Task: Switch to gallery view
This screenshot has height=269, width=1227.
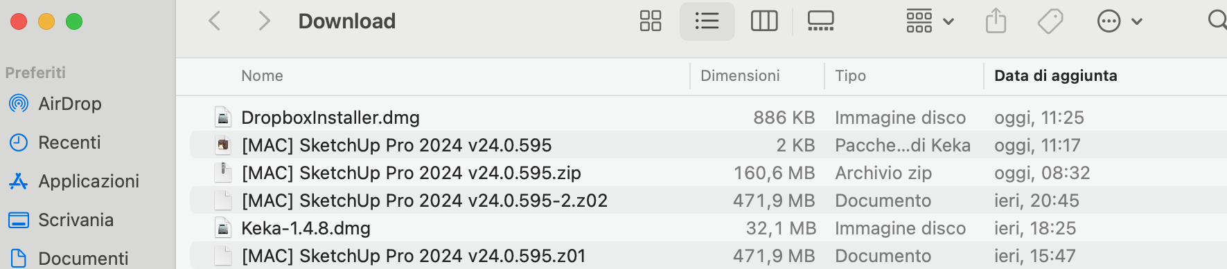Action: [821, 21]
